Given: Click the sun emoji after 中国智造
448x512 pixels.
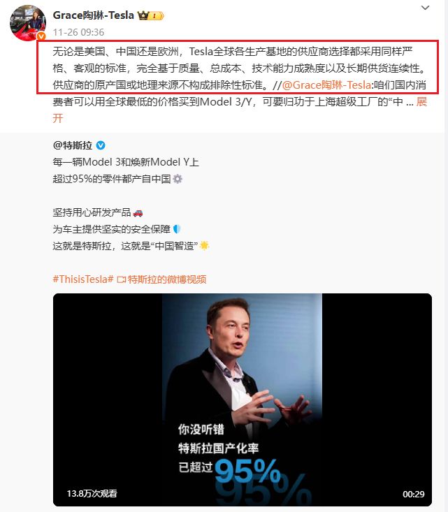Looking at the screenshot, I should (x=204, y=246).
